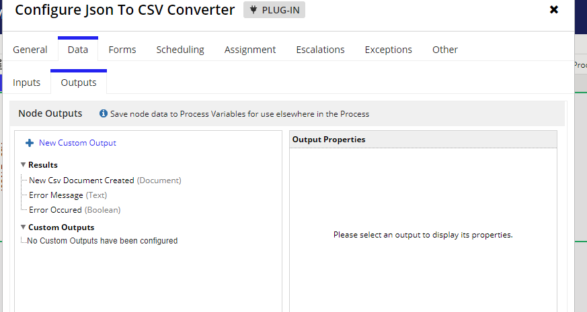Click the info icon beside Node Outputs
587x312 pixels.
(104, 113)
